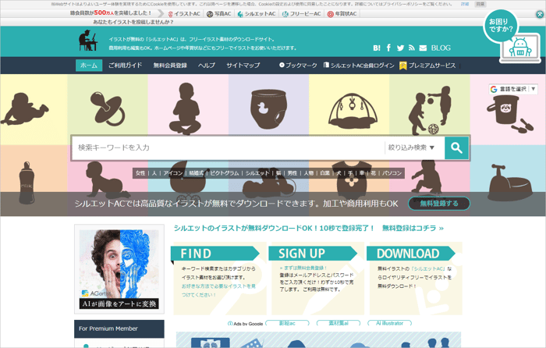This screenshot has height=348, width=546.
Task: Expand the 絞り込み検索 filter dropdown
Action: click(x=412, y=147)
